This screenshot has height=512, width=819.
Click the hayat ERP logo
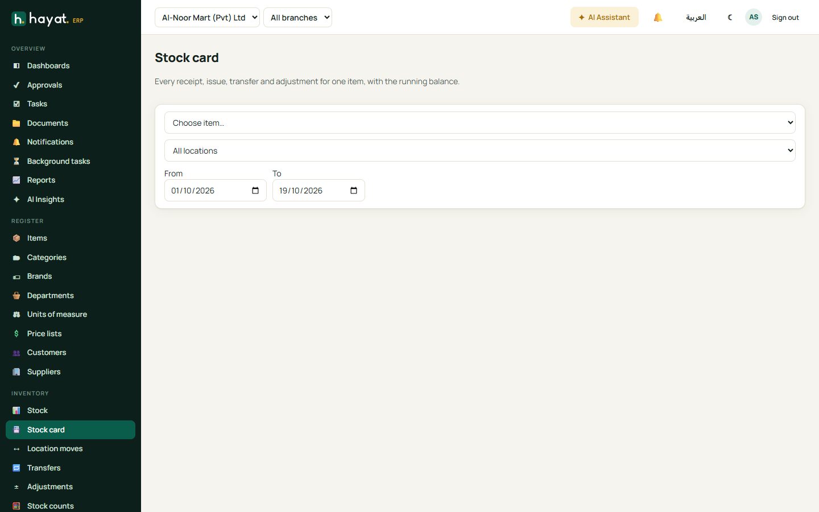point(48,19)
